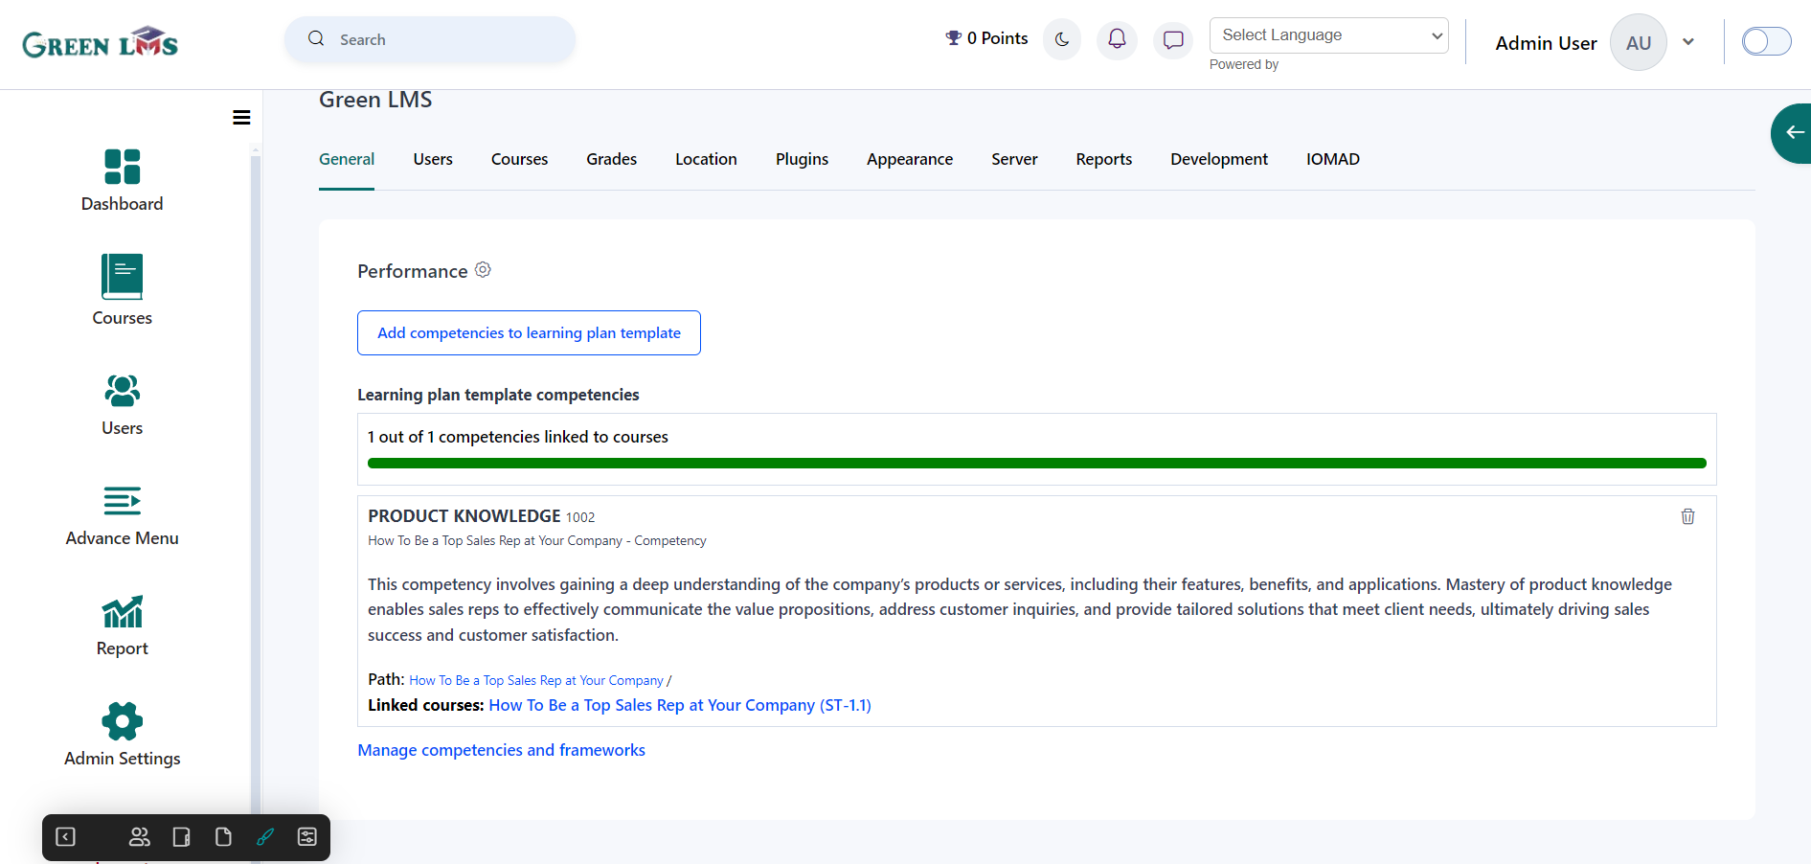This screenshot has width=1811, height=864.
Task: Open Advance Menu in sidebar
Action: [x=123, y=516]
